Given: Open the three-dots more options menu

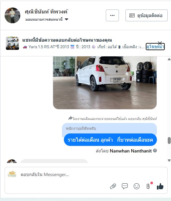Looking at the screenshot, I should [112, 15].
